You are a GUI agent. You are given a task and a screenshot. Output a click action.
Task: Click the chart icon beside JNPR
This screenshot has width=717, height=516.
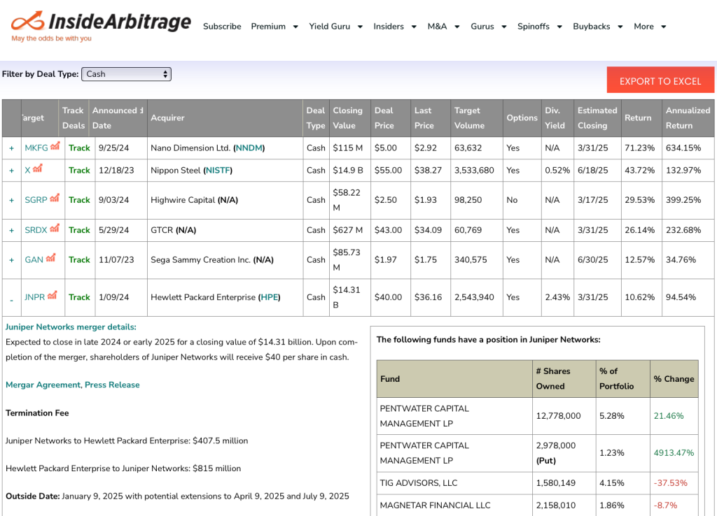pos(53,296)
